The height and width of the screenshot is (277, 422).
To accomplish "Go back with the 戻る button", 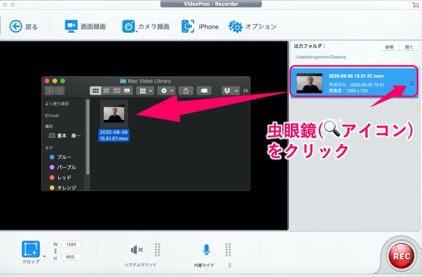I will click(24, 26).
